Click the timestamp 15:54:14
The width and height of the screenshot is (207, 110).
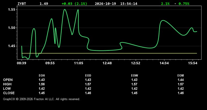click(129, 4)
